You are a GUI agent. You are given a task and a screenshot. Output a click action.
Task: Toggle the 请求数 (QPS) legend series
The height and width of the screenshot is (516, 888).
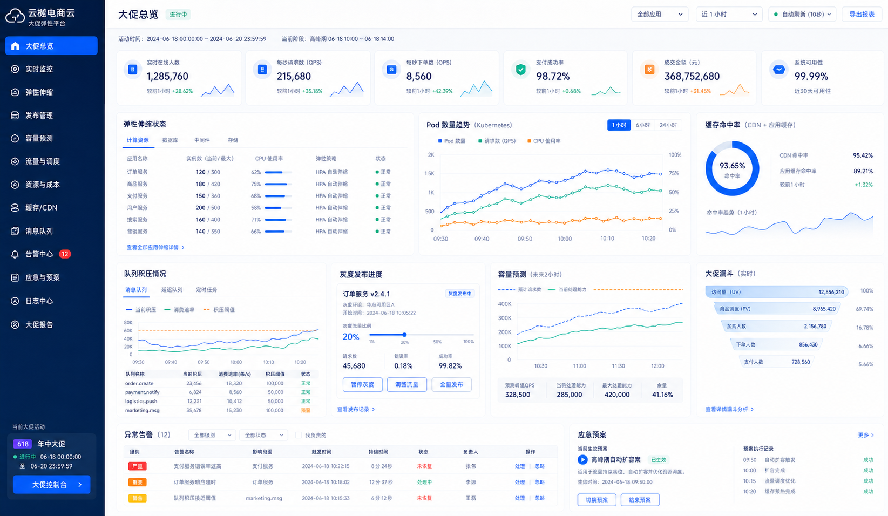coord(497,141)
